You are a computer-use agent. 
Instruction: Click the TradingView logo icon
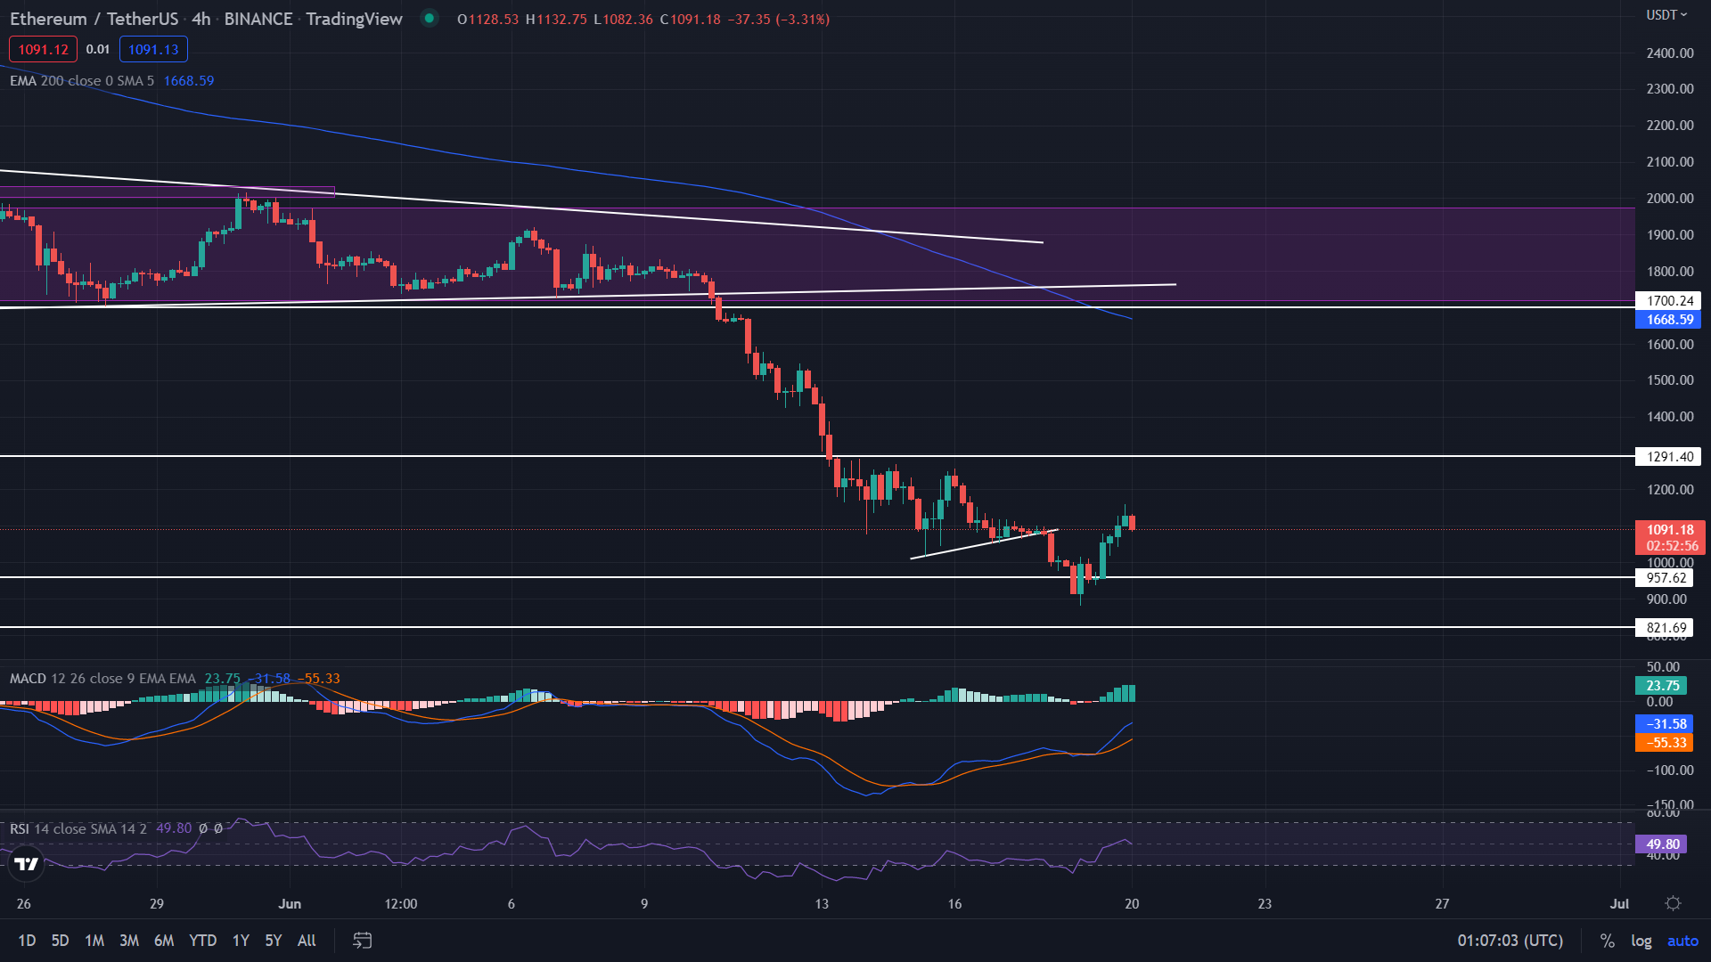coord(27,863)
